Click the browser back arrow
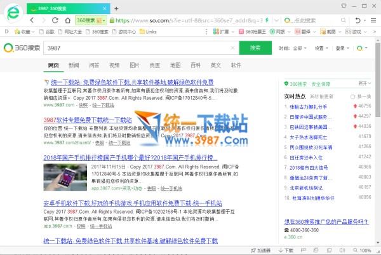Screen dimensions: 381x255 pyautogui.click(x=32, y=20)
